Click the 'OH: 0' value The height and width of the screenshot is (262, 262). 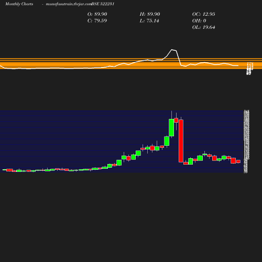click(199, 21)
